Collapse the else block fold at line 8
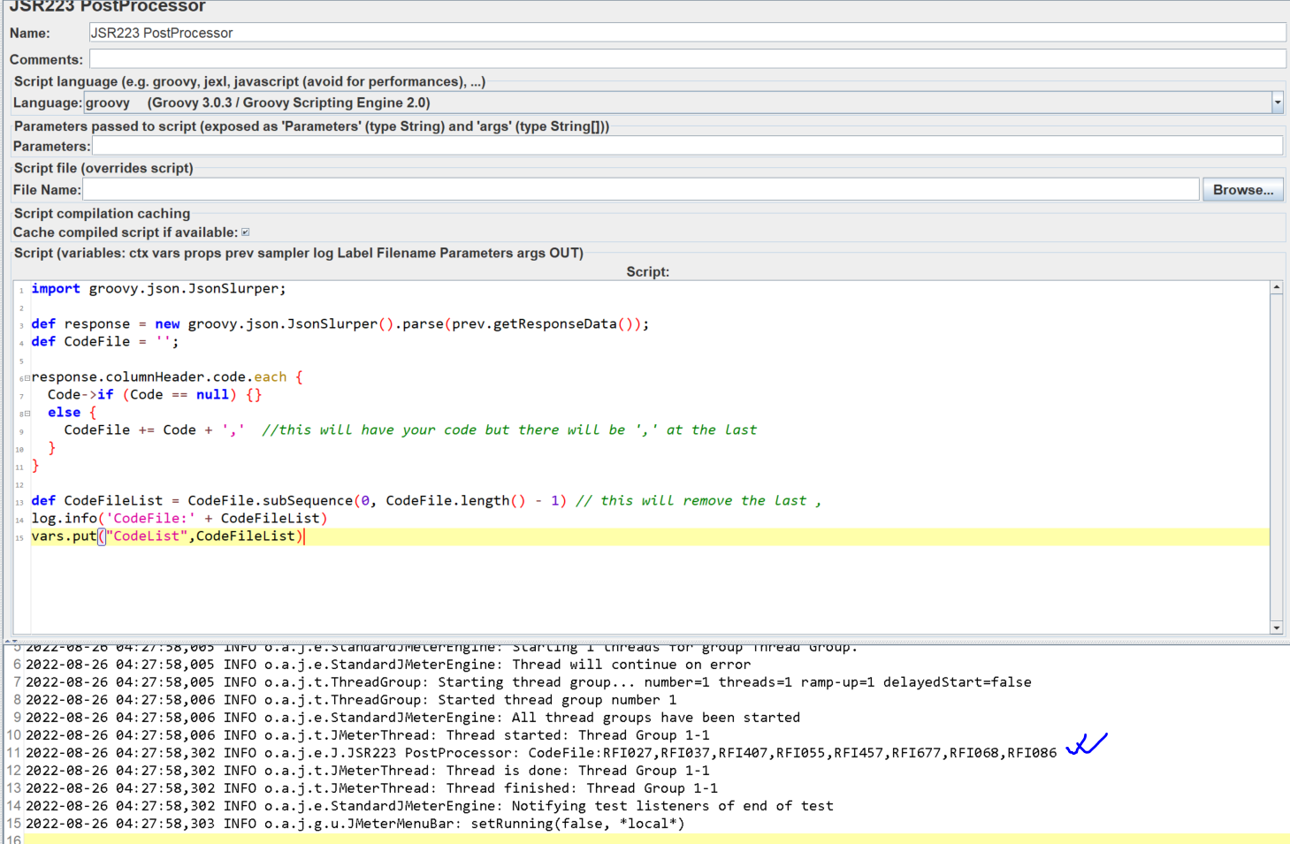 tap(27, 414)
